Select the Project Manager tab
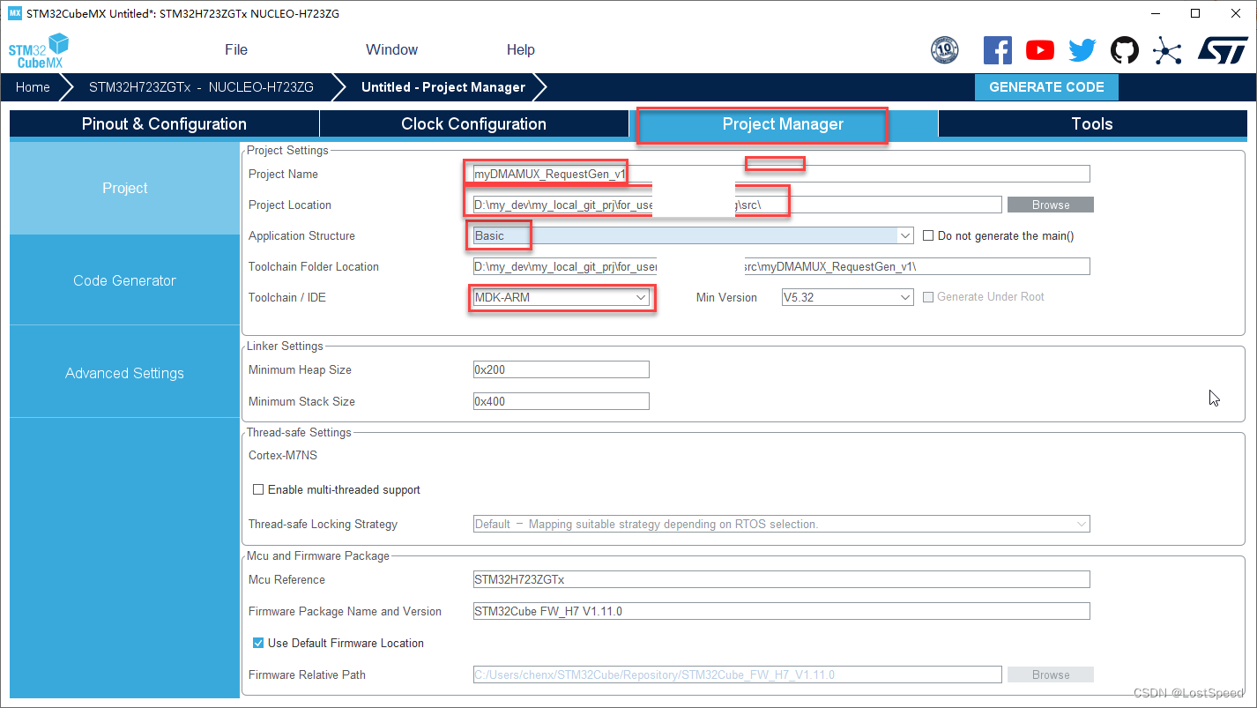 pyautogui.click(x=783, y=124)
